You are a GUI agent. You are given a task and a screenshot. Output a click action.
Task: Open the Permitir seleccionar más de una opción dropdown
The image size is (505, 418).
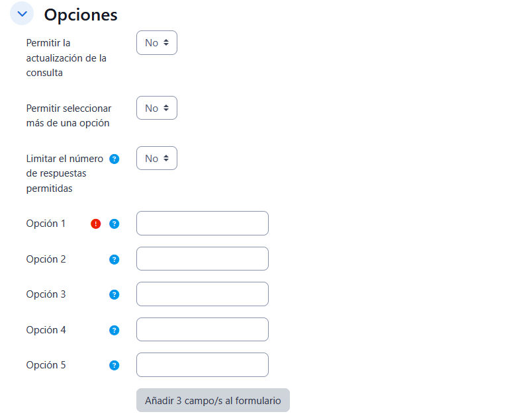click(x=157, y=108)
